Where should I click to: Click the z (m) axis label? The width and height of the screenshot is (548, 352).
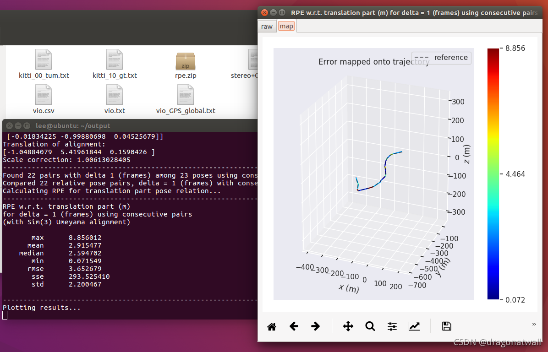(x=466, y=154)
